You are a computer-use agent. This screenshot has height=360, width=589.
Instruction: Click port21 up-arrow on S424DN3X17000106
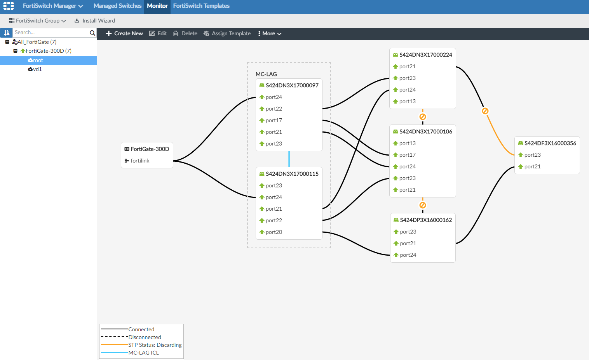click(396, 190)
